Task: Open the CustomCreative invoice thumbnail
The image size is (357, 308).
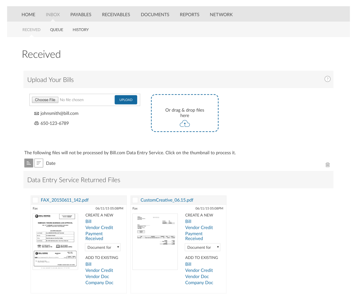Action: 155,241
